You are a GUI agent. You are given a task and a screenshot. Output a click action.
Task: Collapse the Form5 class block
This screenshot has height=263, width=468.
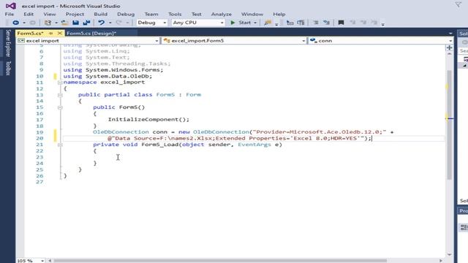(x=60, y=95)
